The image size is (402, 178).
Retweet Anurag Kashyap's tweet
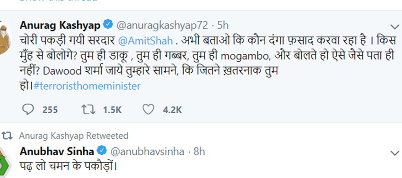point(88,110)
